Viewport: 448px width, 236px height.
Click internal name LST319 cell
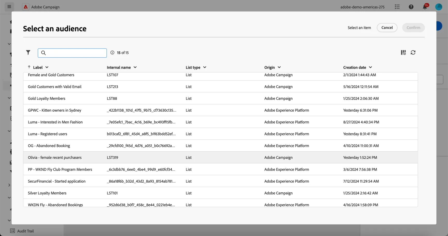click(x=113, y=157)
